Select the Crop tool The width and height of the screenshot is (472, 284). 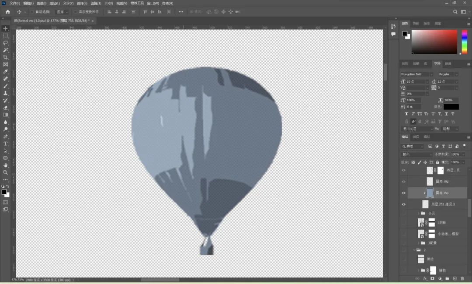point(5,57)
